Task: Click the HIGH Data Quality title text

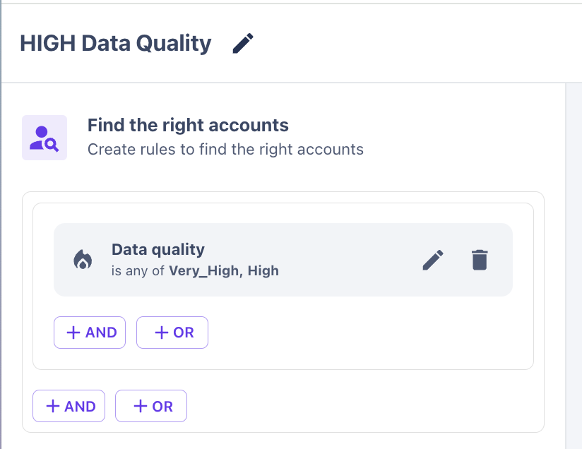Action: 116,44
